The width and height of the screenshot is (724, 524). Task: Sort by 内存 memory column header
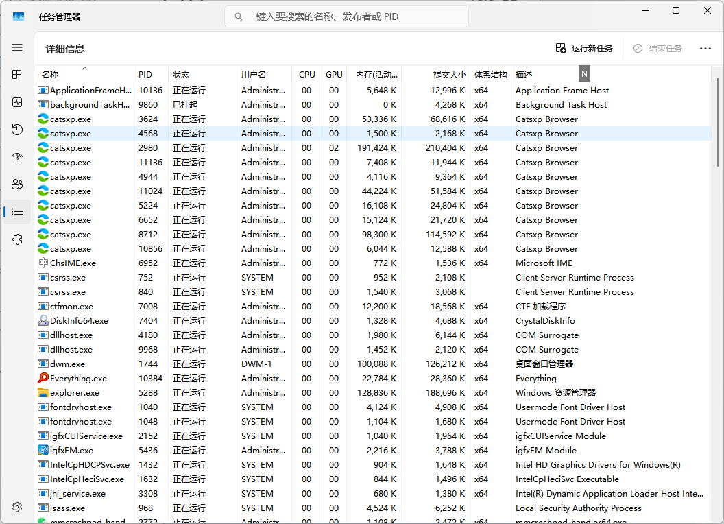click(x=373, y=74)
